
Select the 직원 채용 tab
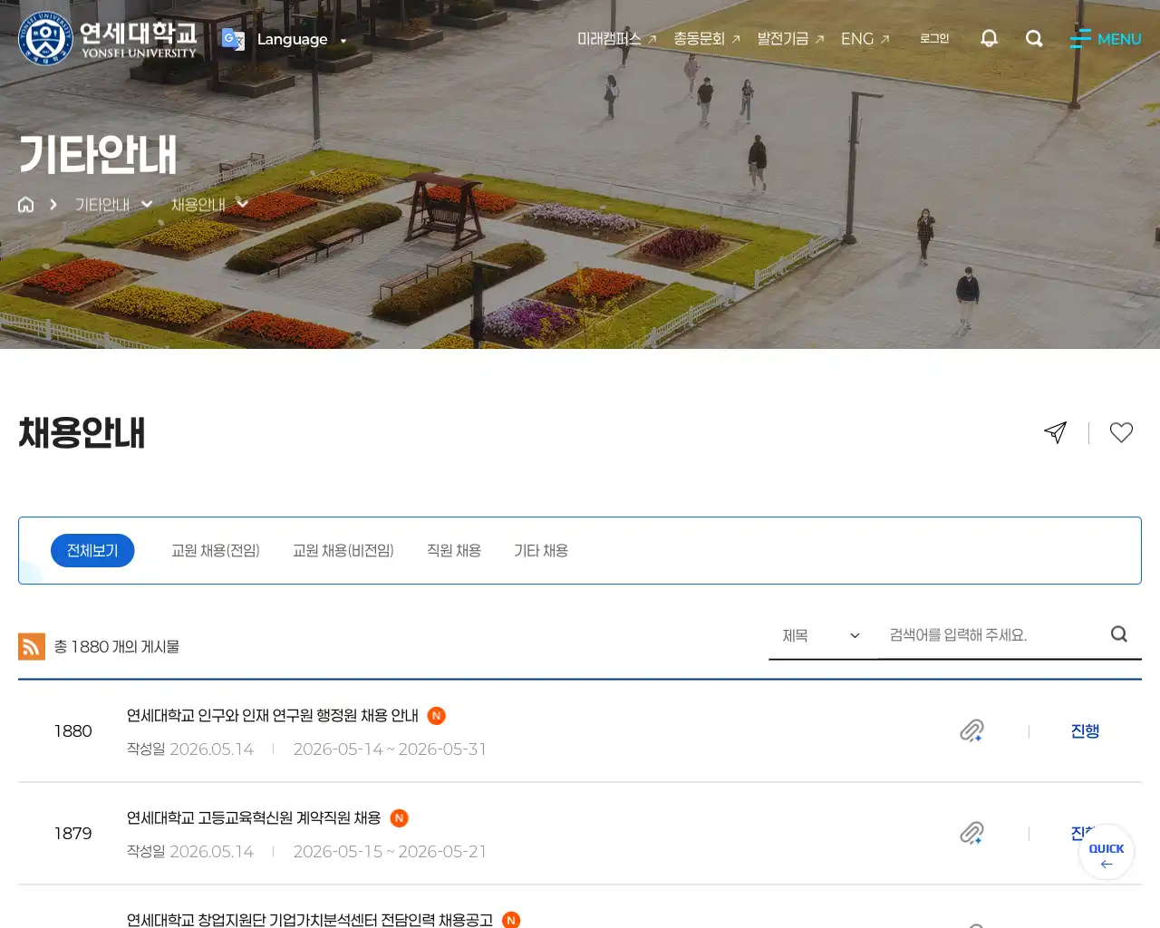pos(454,551)
